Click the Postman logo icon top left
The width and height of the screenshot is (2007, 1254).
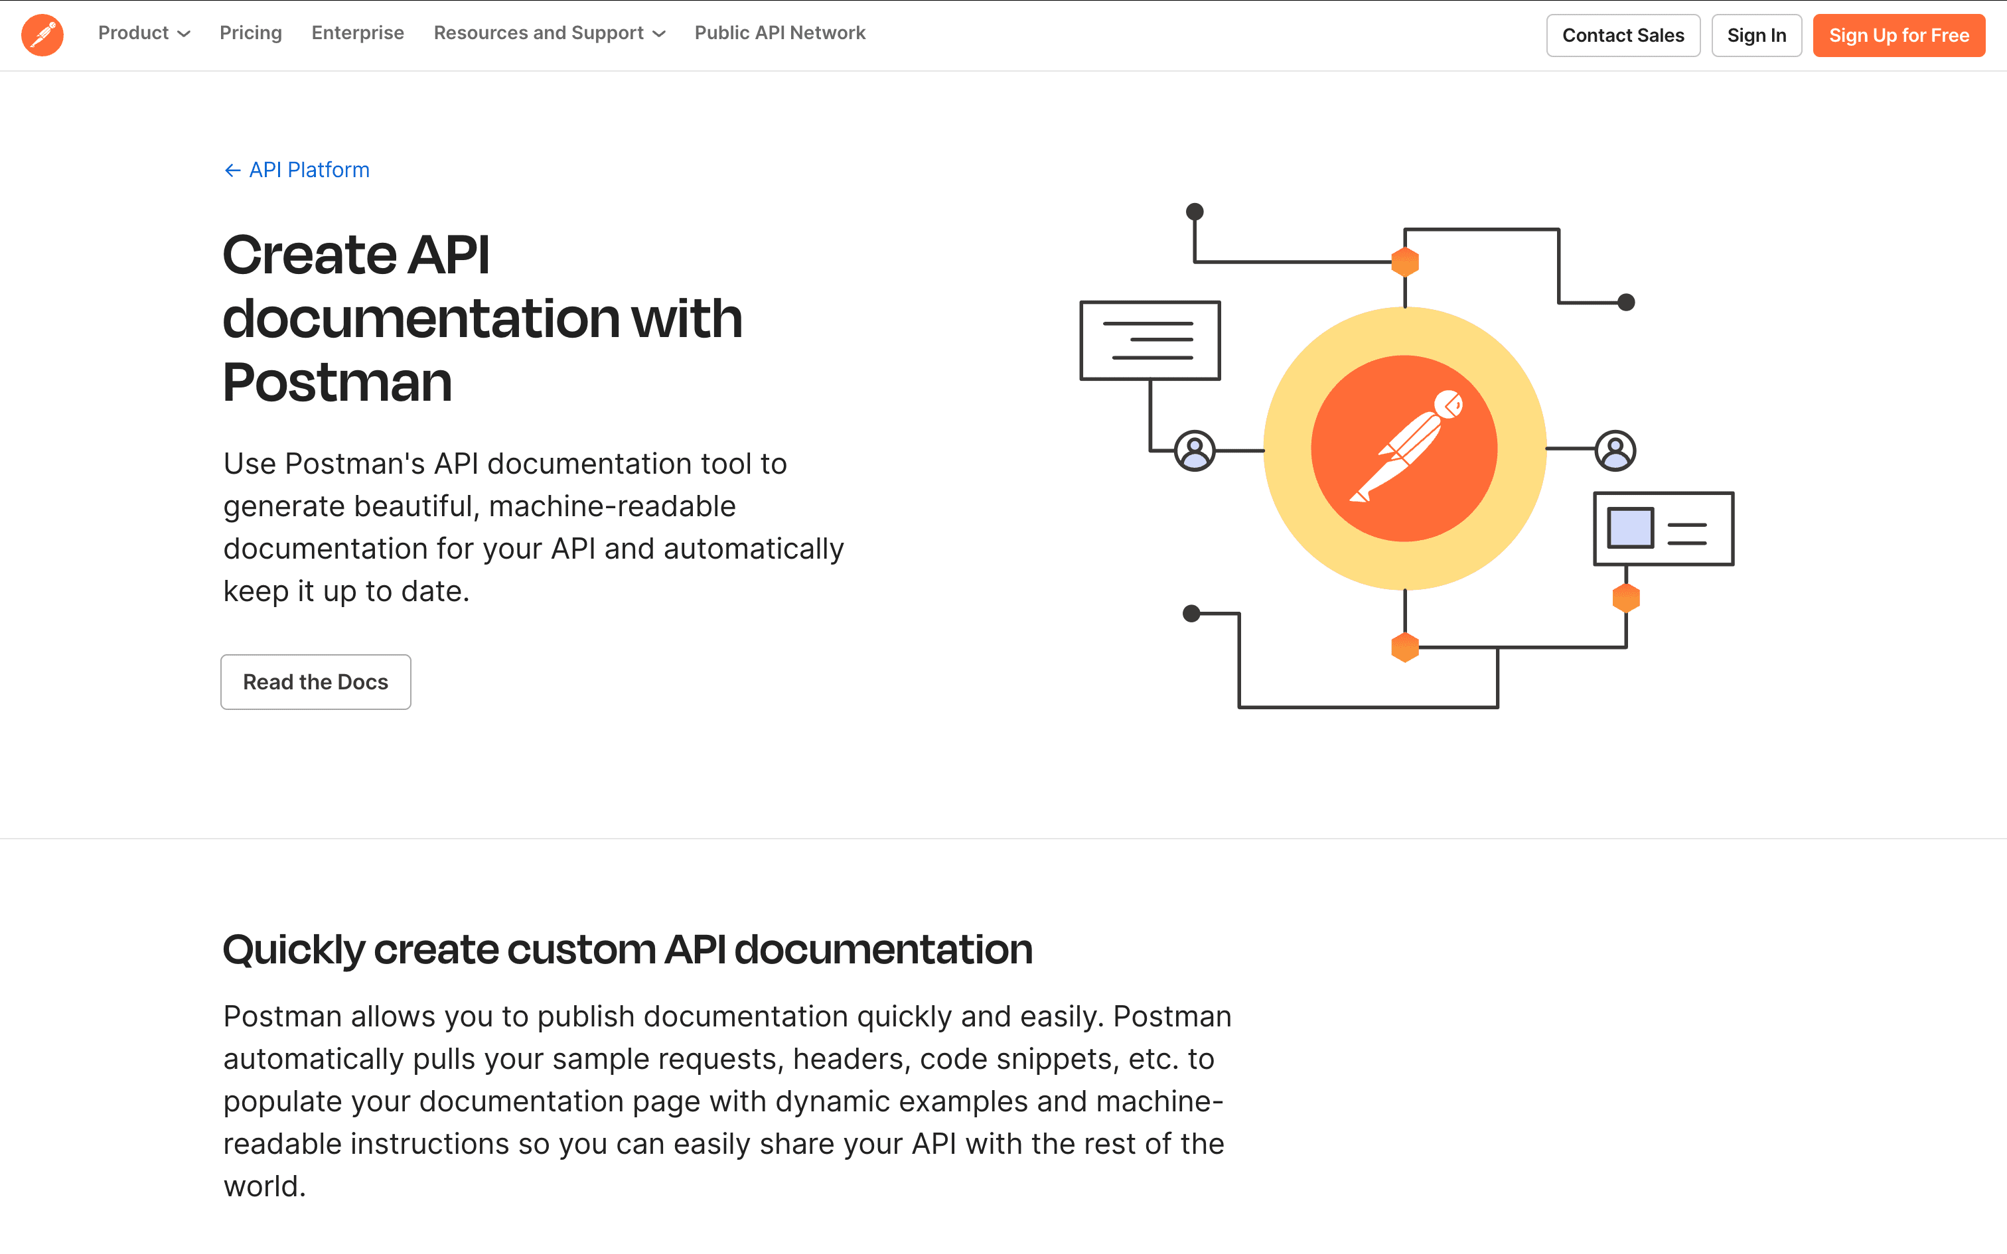(43, 33)
